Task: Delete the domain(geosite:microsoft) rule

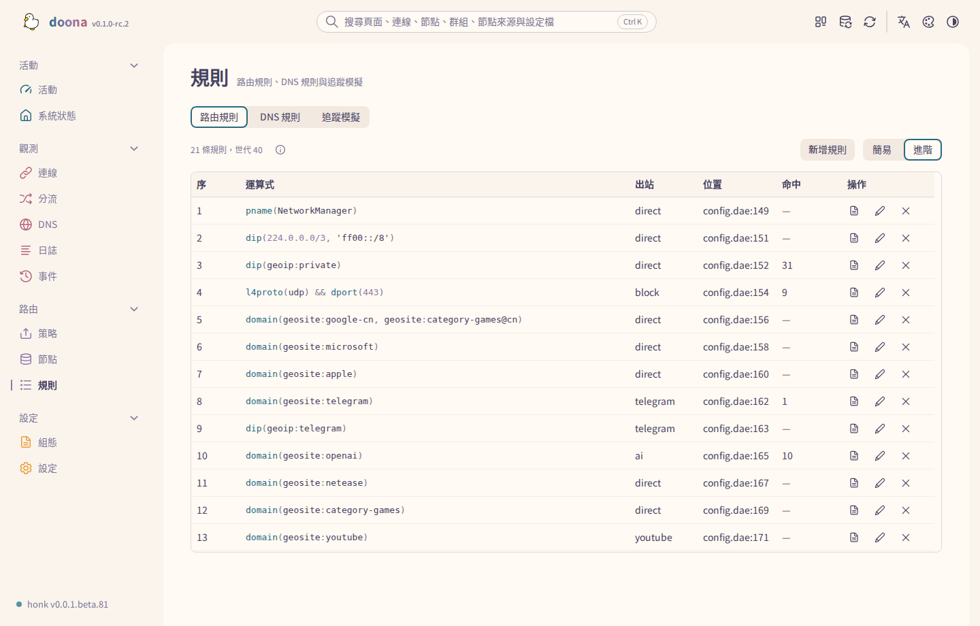Action: pos(906,347)
